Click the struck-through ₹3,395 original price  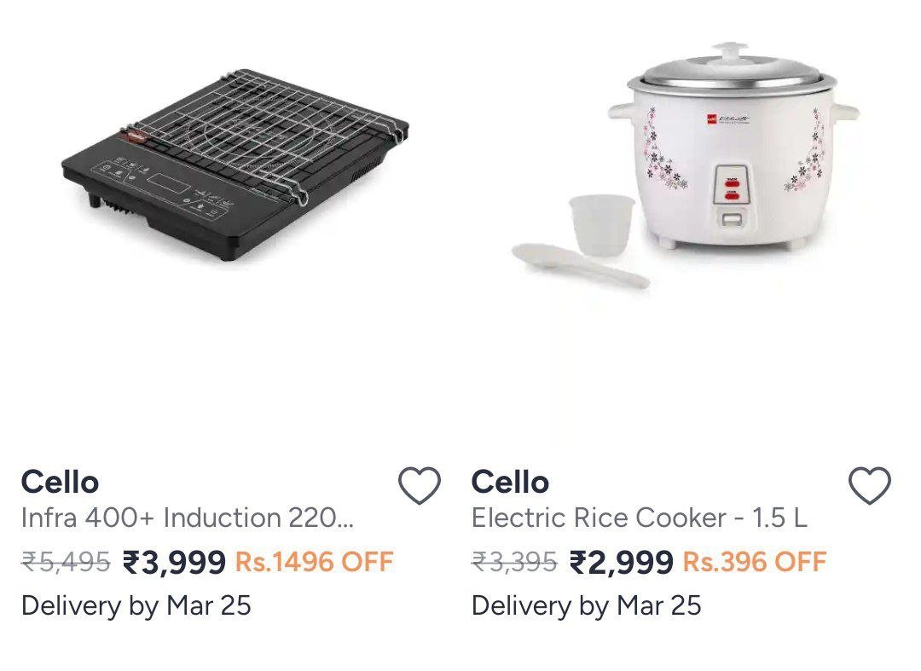pyautogui.click(x=512, y=562)
